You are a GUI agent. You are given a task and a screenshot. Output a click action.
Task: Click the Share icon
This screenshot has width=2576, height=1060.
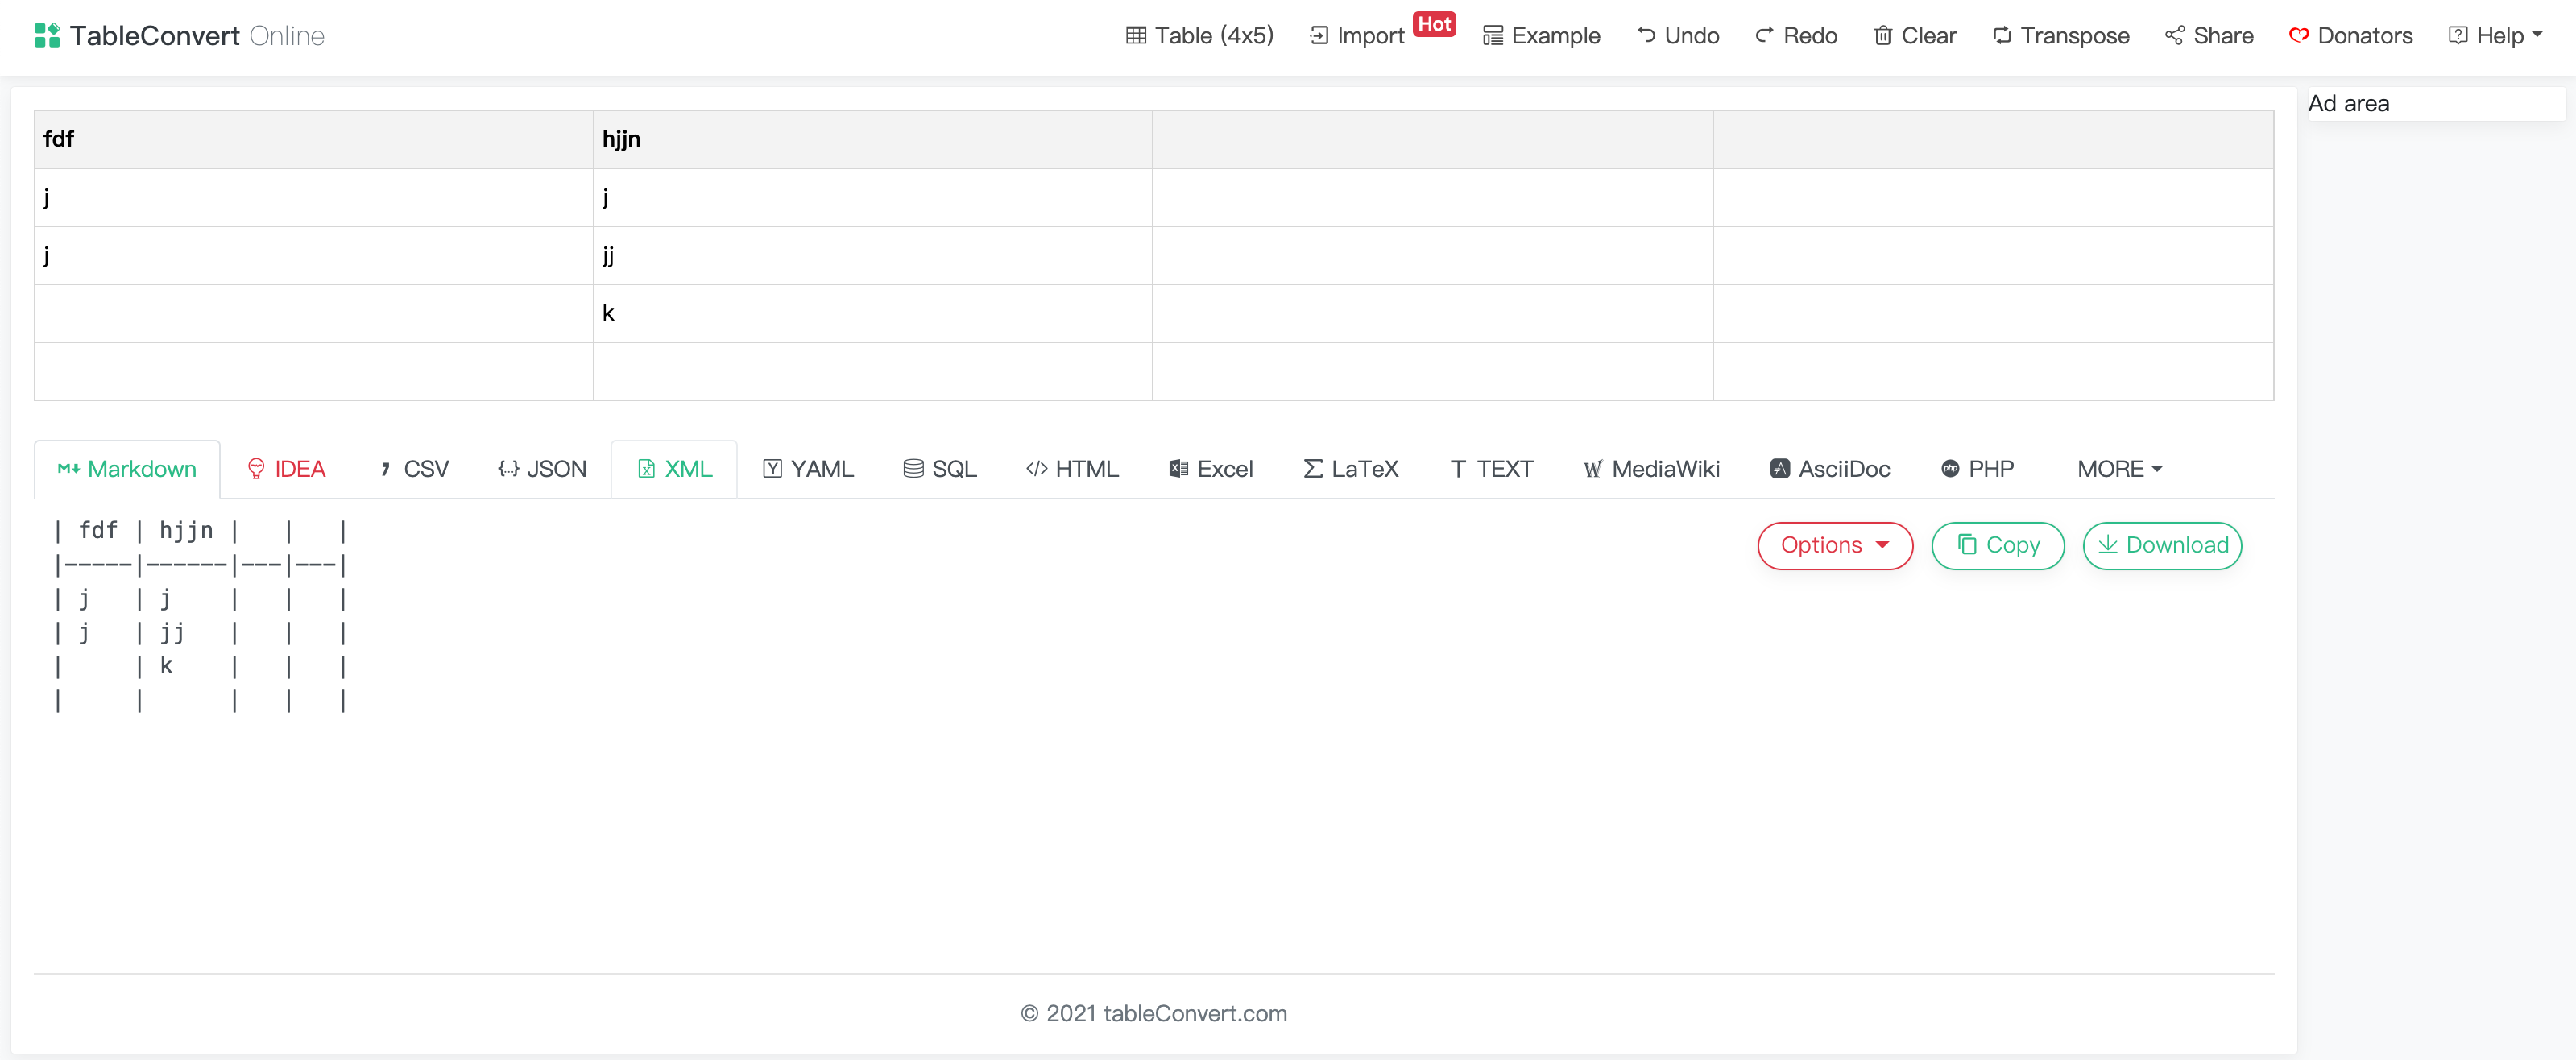click(2174, 36)
